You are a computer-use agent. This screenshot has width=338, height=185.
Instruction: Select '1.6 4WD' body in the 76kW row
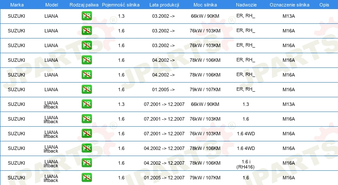click(246, 134)
